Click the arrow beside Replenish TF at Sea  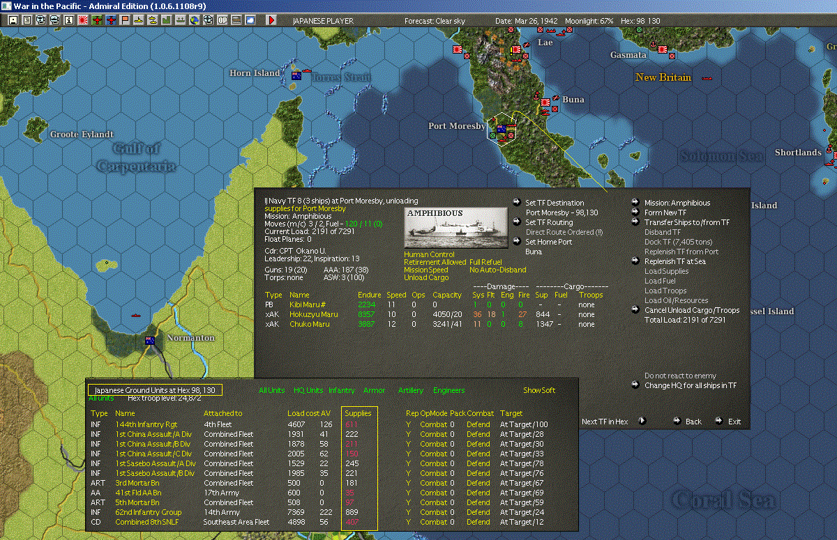[635, 261]
